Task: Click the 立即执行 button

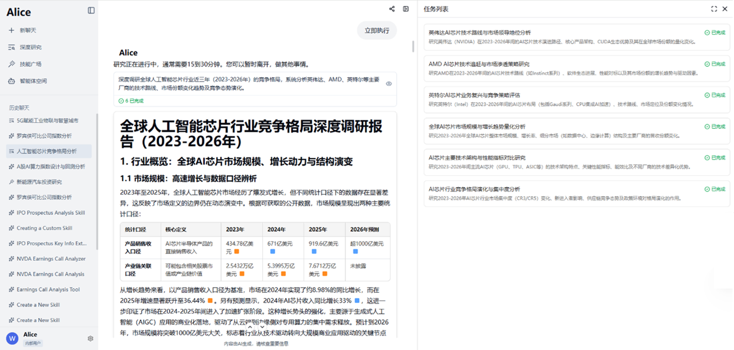Action: [377, 31]
